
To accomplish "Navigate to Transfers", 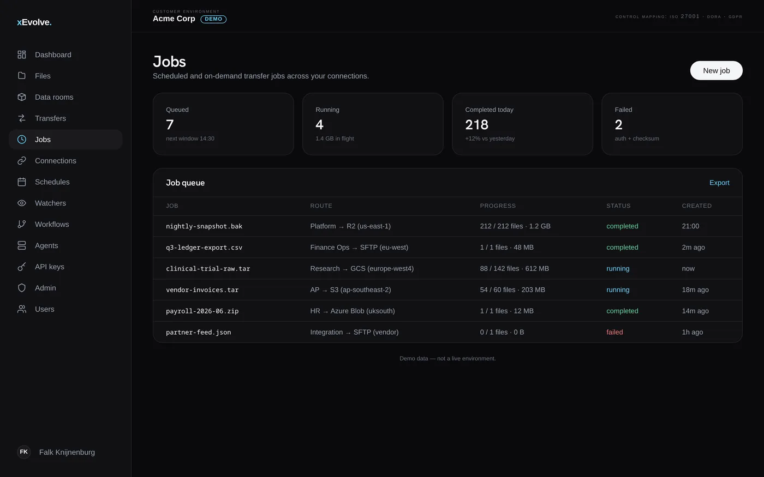I will 65,118.
